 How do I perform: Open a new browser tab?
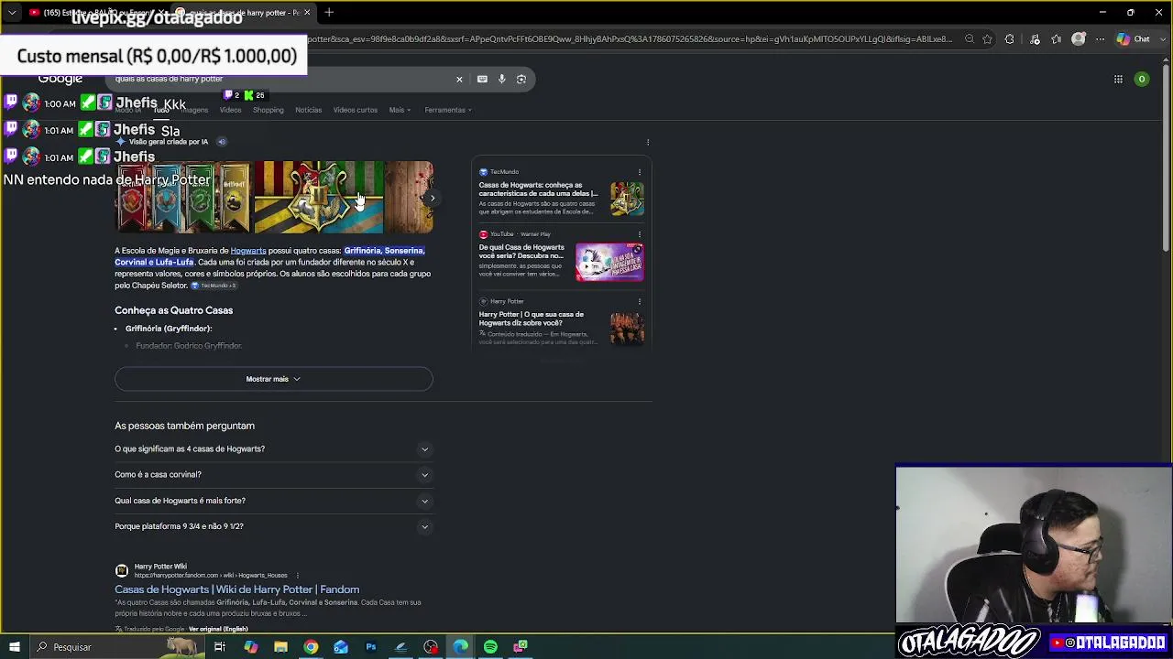pyautogui.click(x=329, y=13)
